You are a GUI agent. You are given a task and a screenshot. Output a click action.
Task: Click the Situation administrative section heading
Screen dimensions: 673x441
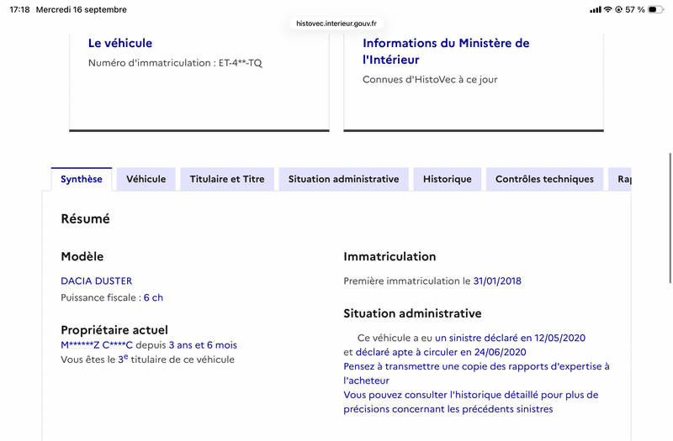(x=412, y=313)
